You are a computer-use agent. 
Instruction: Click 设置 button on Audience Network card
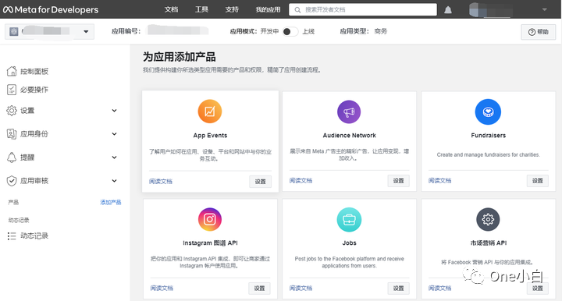tap(399, 181)
